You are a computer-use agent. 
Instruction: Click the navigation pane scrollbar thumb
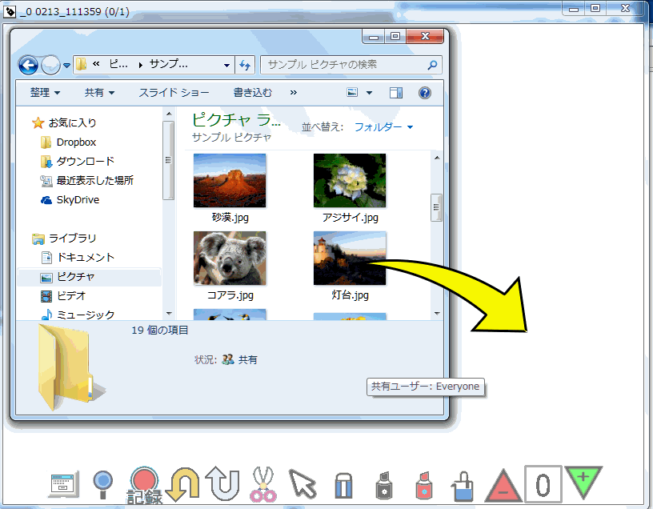click(168, 160)
